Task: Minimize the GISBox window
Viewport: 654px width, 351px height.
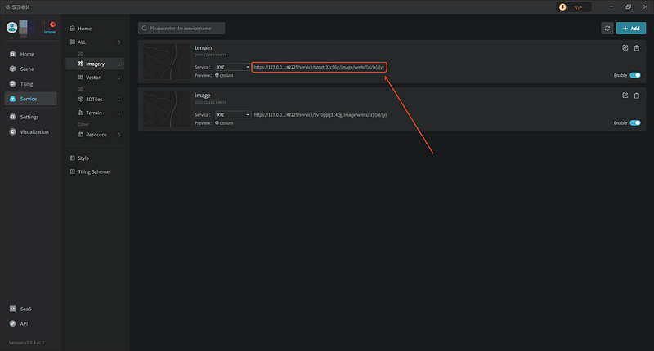Action: [611, 7]
